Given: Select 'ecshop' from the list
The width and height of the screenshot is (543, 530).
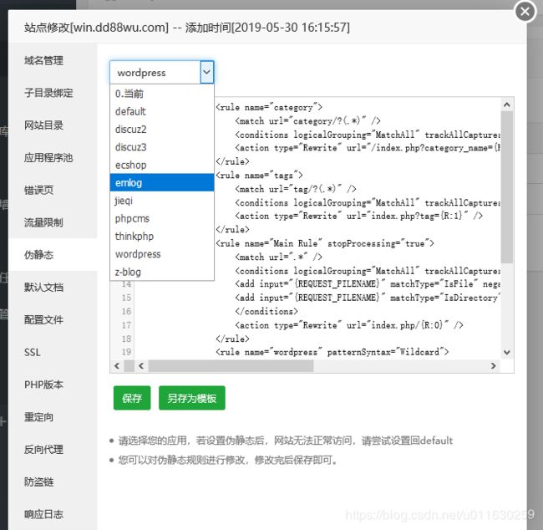Looking at the screenshot, I should (162, 165).
